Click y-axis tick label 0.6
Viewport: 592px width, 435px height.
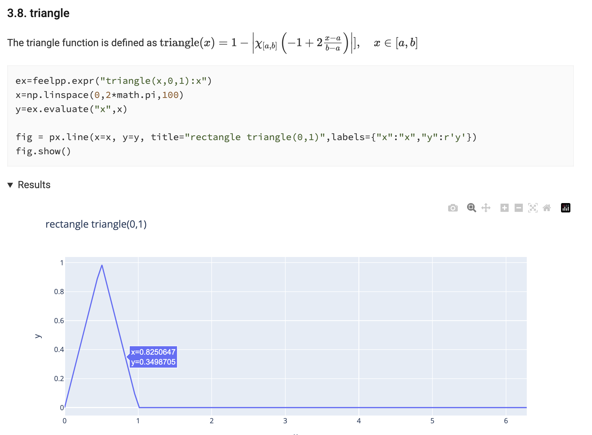point(59,321)
